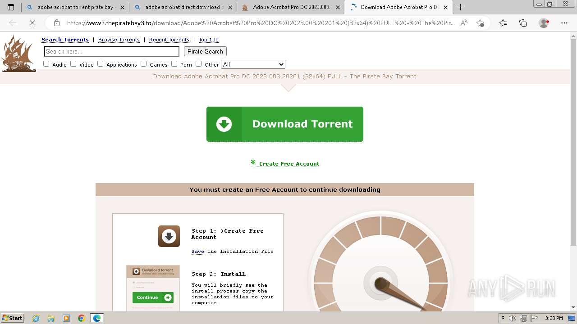This screenshot has height=324, width=577.
Task: Open the network icon in system tray
Action: click(524, 318)
